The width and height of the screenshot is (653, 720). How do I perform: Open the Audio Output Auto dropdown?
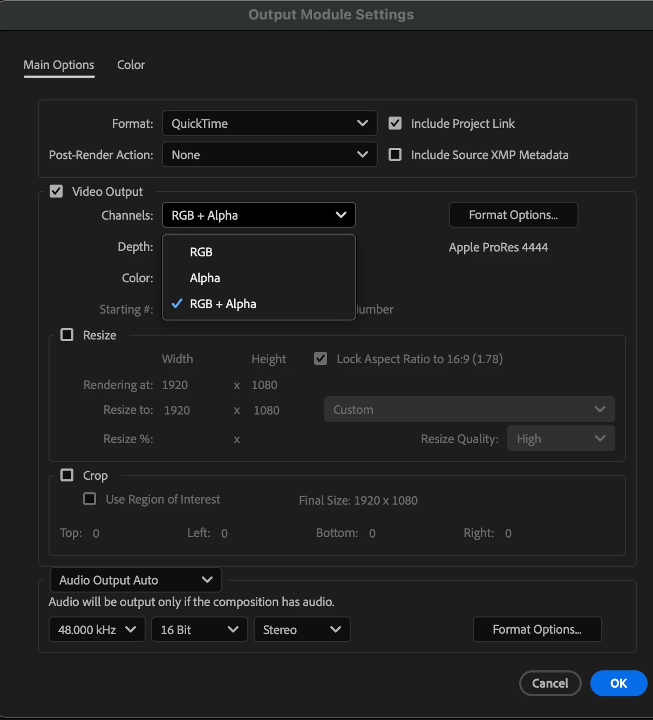[135, 580]
